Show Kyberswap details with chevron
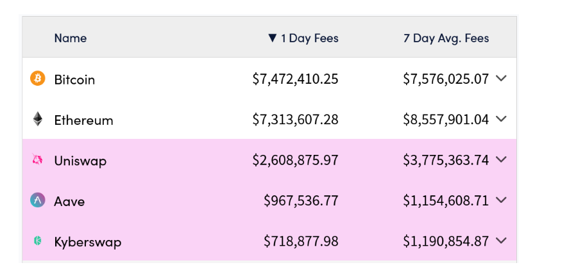 point(502,241)
